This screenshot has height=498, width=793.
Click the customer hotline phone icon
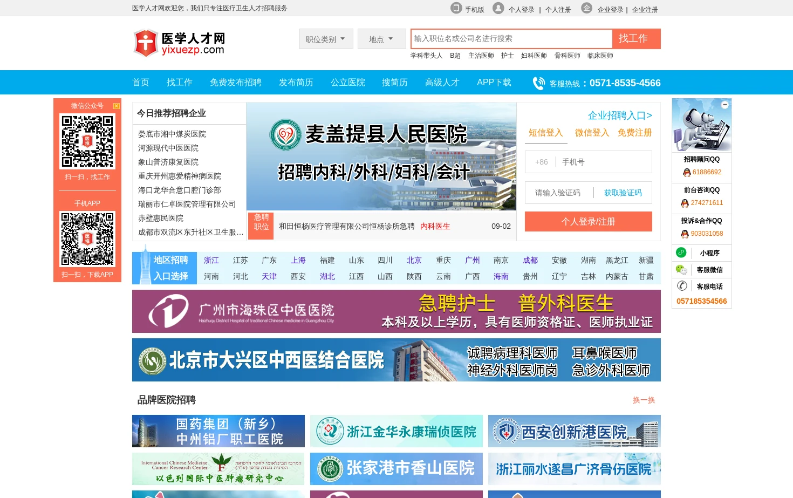coord(539,83)
